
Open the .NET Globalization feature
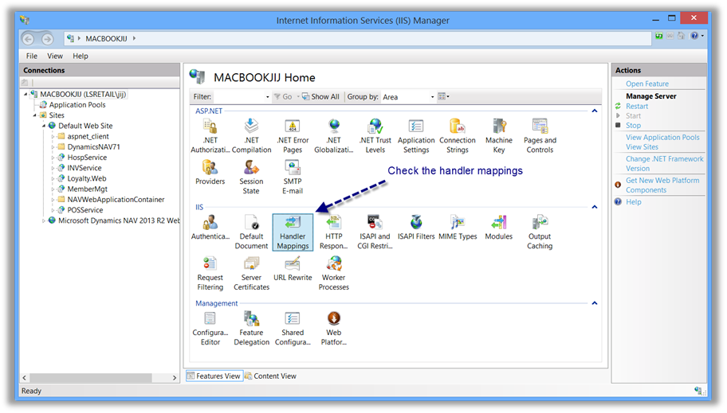334,135
